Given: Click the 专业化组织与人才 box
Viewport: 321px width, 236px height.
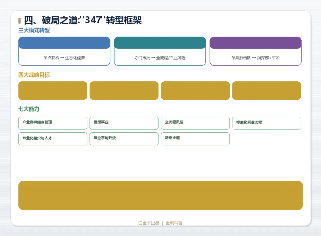Looking at the screenshot, I should coord(53,139).
